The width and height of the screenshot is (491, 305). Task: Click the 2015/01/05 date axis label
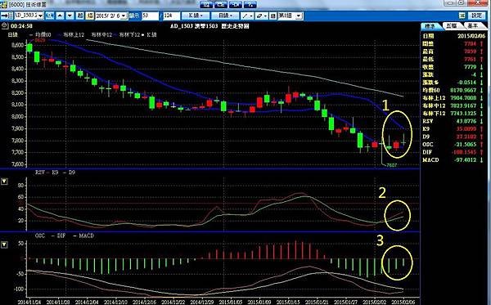(231, 302)
